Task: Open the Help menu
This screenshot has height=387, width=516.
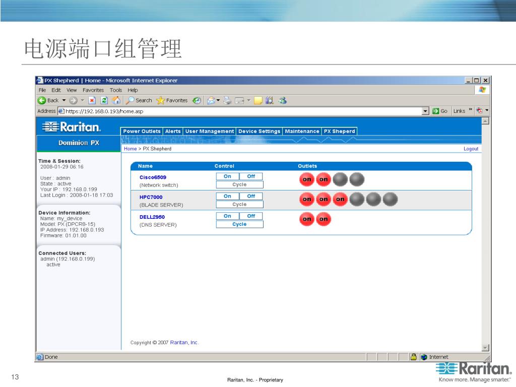Action: [133, 90]
